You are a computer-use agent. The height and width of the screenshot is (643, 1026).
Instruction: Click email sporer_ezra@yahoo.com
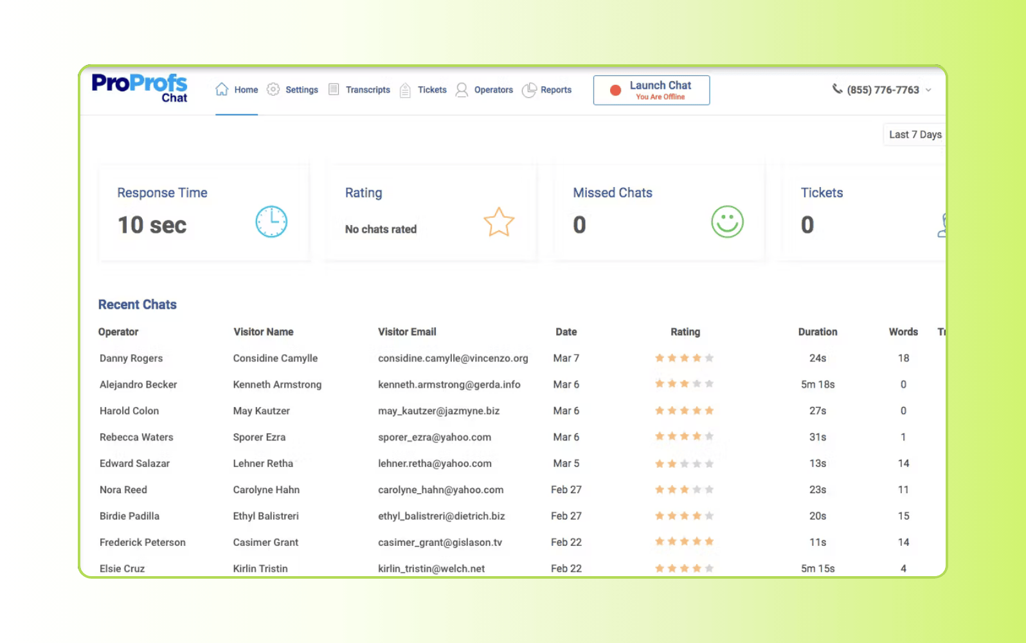(435, 437)
